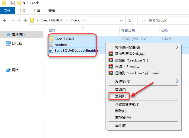Screen dimensions: 189x138
Task: Open Customize Quick Access Toolbar dropdown
Action: tap(24, 3)
